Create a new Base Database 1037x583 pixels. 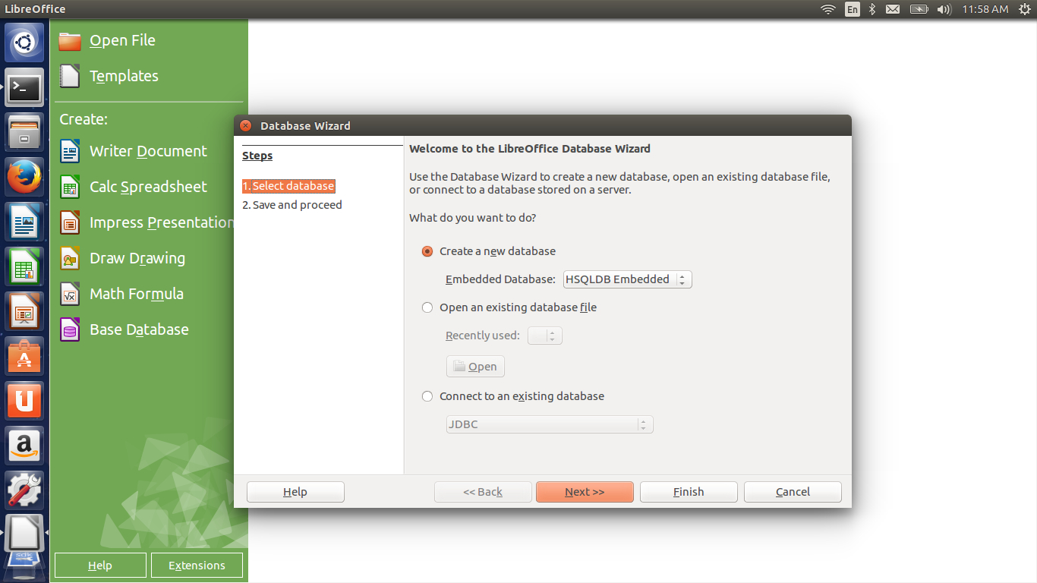tap(125, 329)
